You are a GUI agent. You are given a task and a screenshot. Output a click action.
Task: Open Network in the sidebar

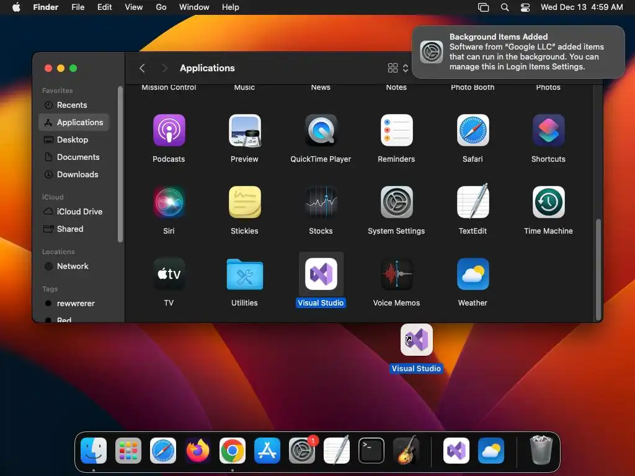click(74, 266)
